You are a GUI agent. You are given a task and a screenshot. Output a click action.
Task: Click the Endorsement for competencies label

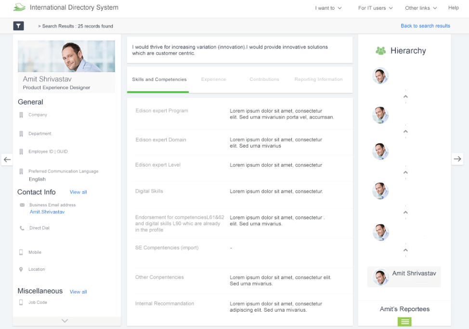[180, 224]
